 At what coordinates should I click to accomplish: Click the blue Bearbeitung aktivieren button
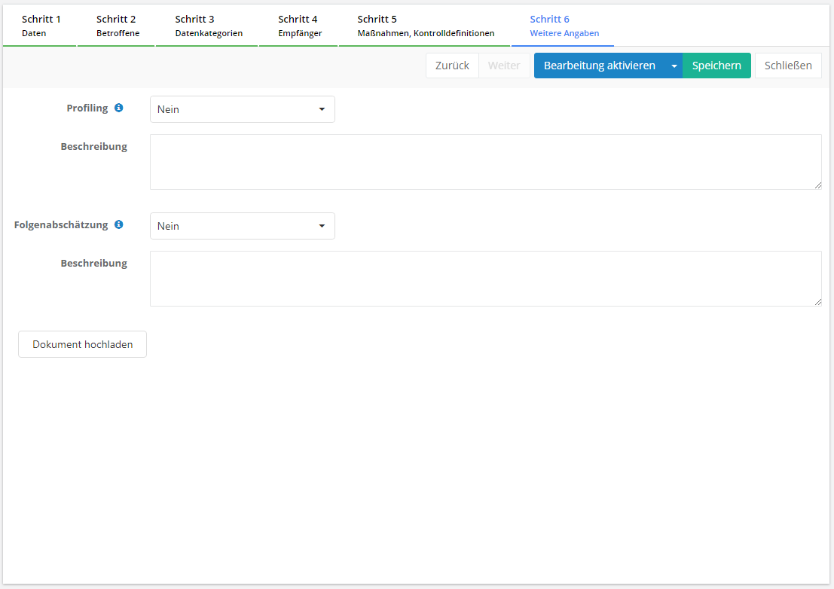click(x=599, y=66)
